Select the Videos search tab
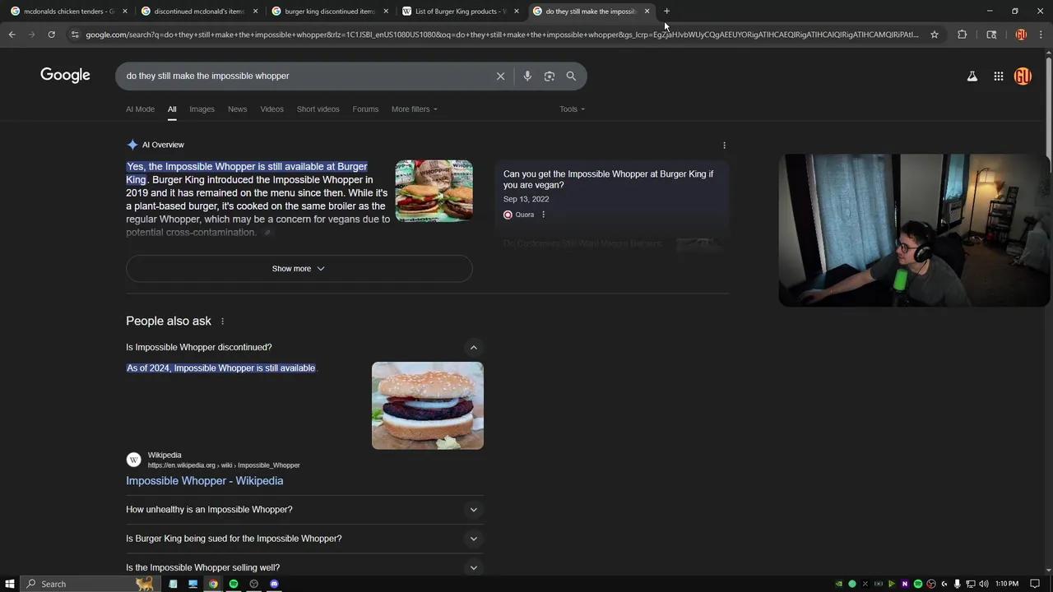The width and height of the screenshot is (1053, 592). click(271, 109)
